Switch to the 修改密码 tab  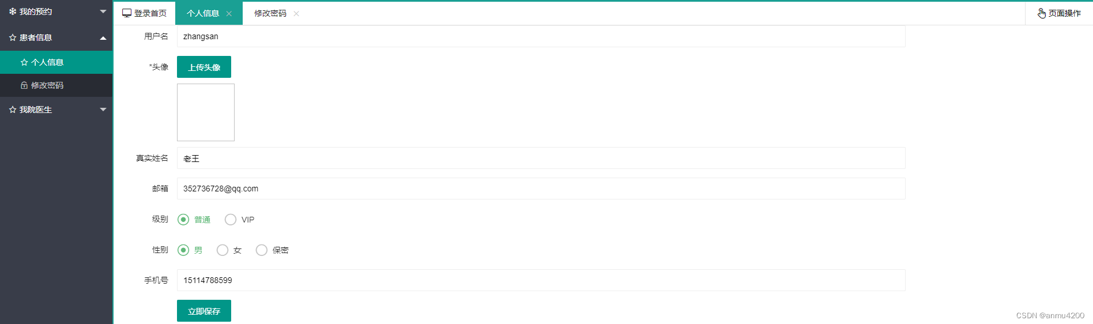270,13
